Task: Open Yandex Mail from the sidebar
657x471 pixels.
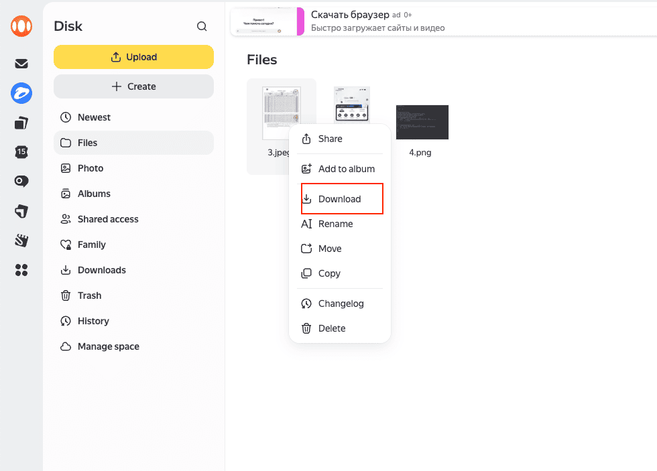Action: 21,63
